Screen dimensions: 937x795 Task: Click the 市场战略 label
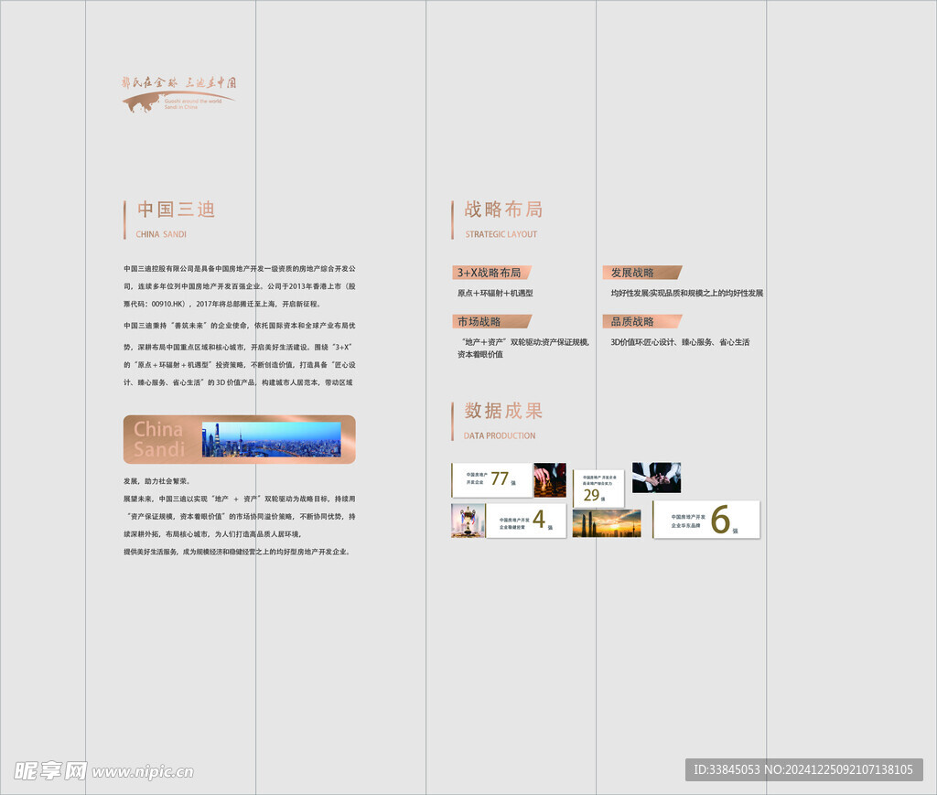pyautogui.click(x=491, y=321)
